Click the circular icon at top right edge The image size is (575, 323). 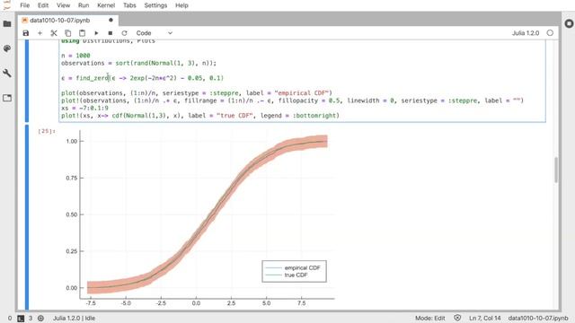point(569,23)
